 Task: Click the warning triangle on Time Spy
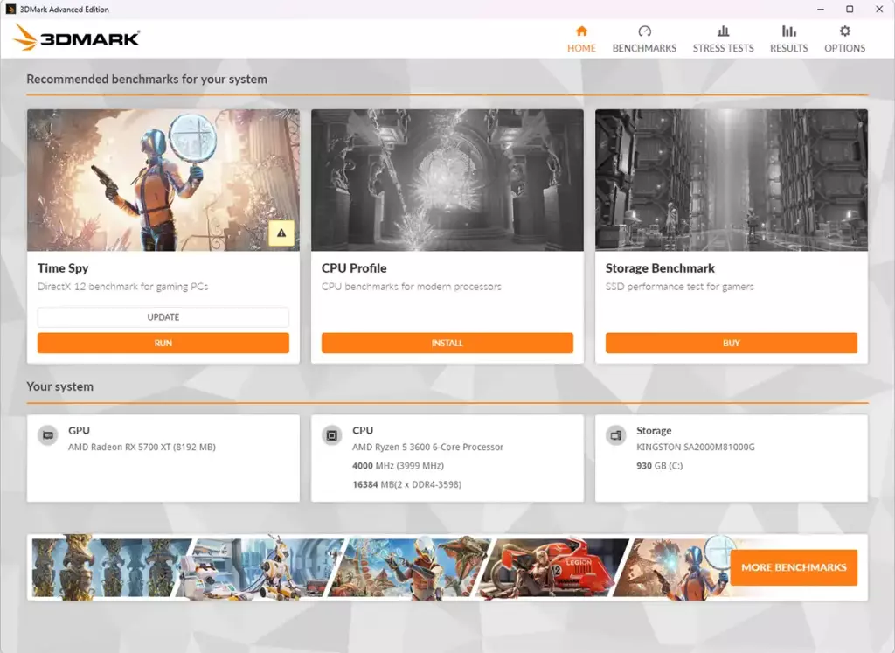click(281, 233)
